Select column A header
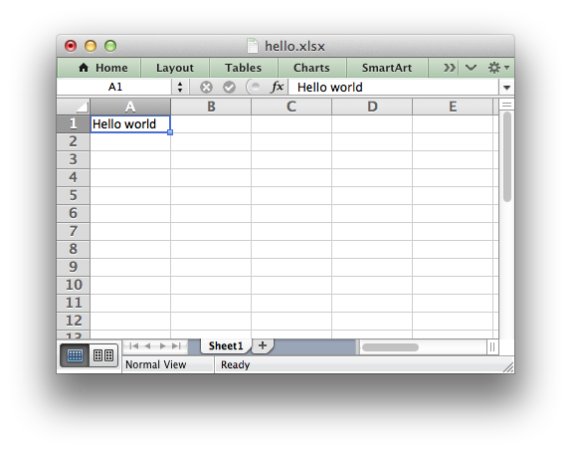The image size is (571, 452). click(x=130, y=107)
